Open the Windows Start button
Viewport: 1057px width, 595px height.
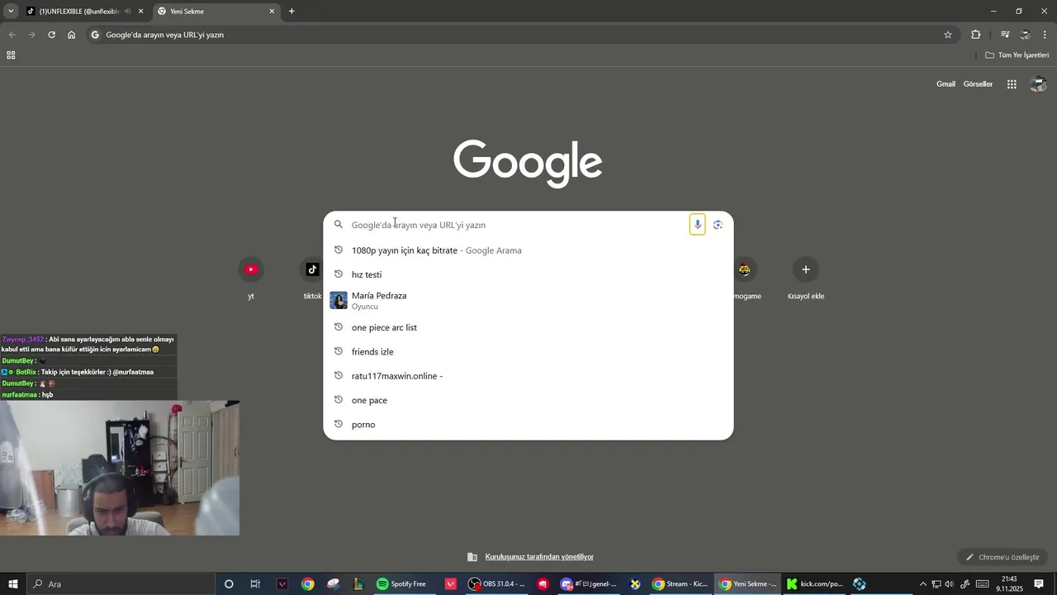pos(13,584)
